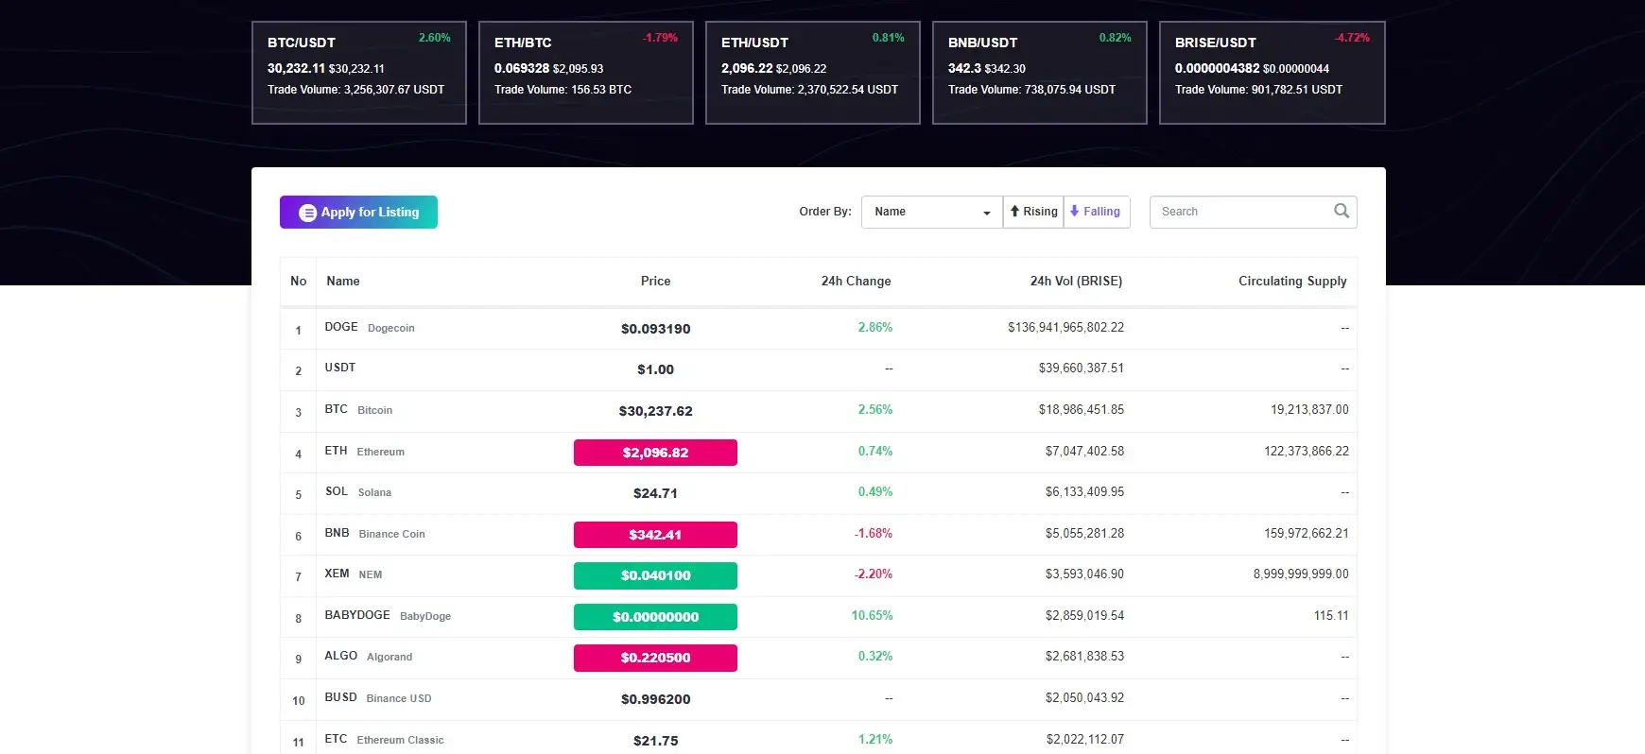Click the BTC Bitcoin row name
The image size is (1645, 754).
click(x=358, y=410)
